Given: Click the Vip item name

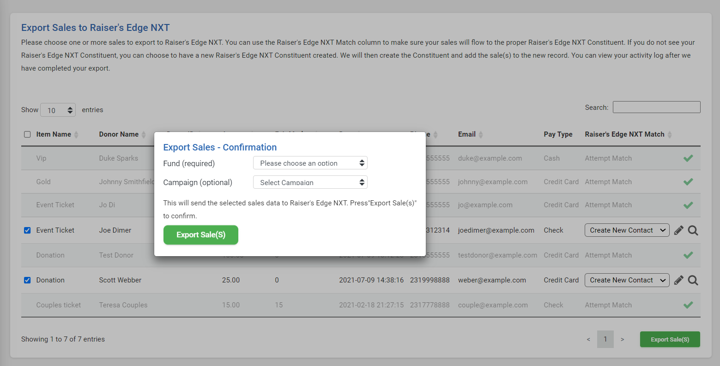Looking at the screenshot, I should 41,158.
